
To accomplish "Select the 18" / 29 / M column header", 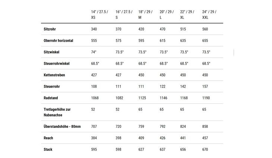I will (x=145, y=14).
